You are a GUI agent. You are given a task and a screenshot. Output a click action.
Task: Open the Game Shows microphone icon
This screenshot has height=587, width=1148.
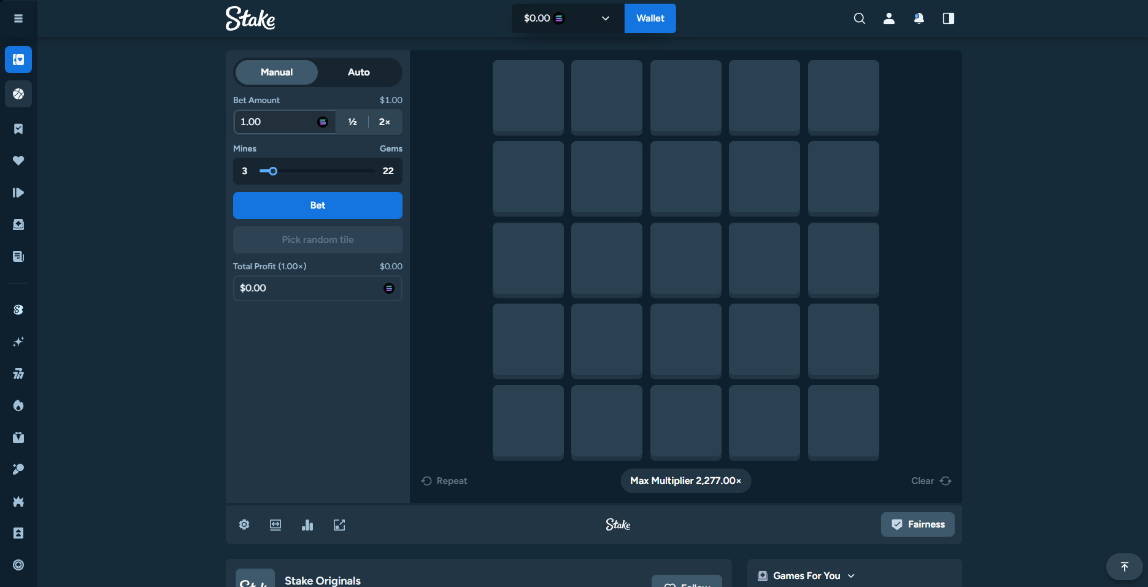[18, 469]
